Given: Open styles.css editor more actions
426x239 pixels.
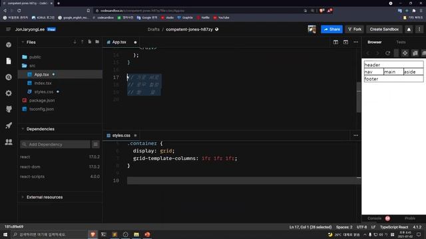Looking at the screenshot, I should (355, 135).
